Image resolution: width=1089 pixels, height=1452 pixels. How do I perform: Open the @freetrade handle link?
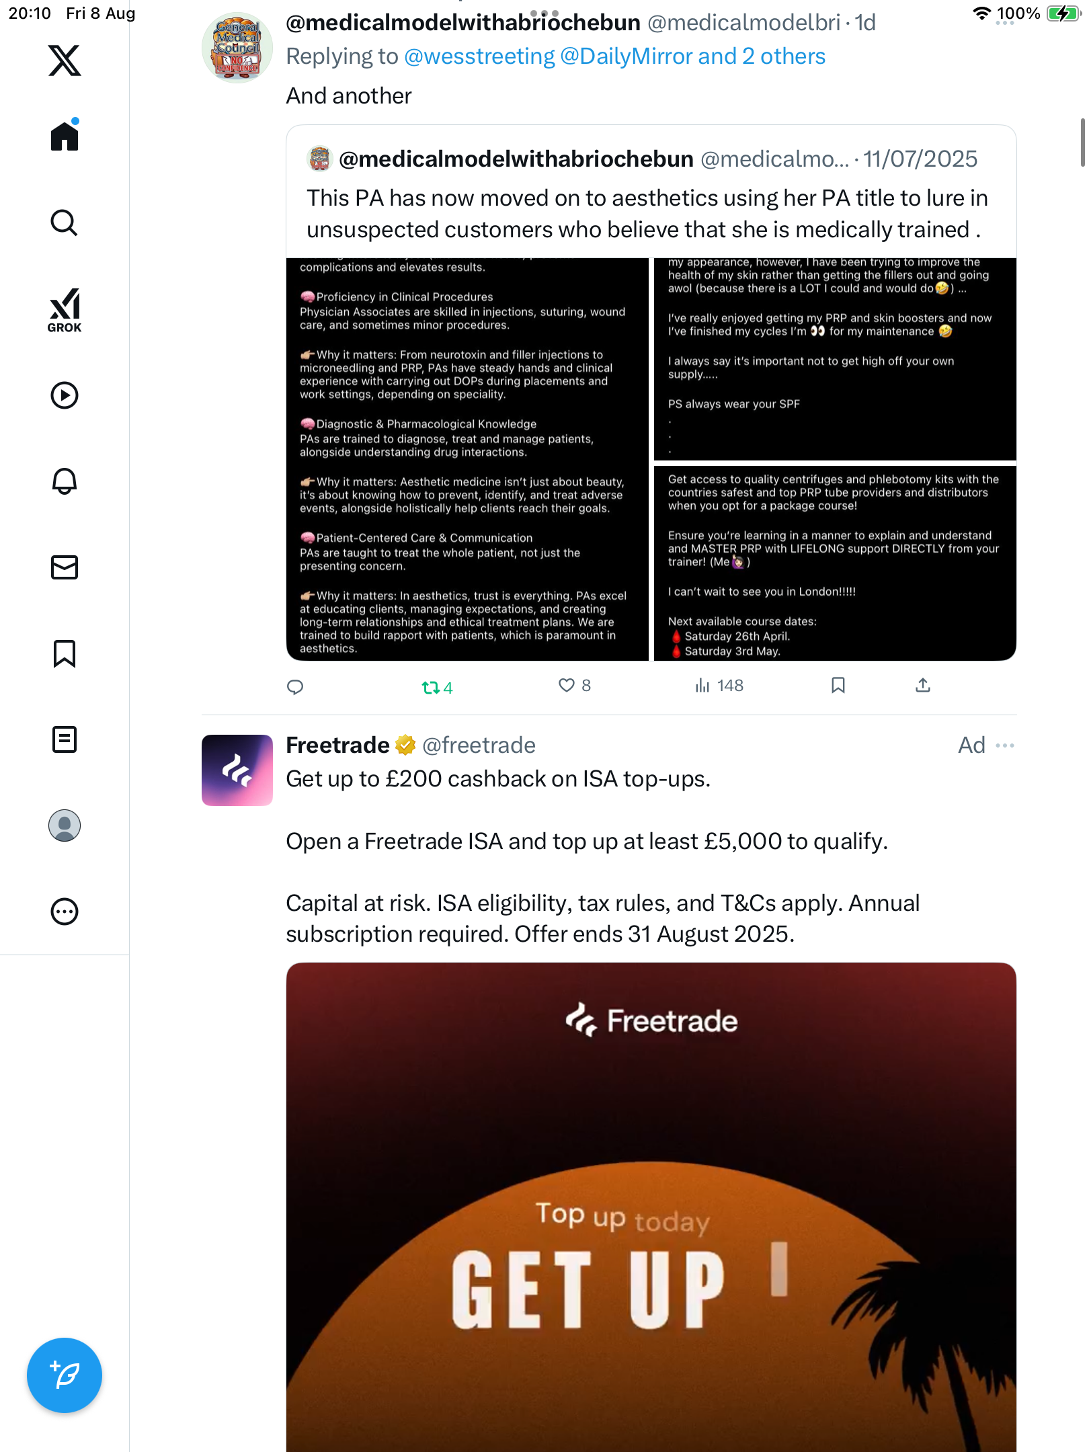[x=479, y=745]
